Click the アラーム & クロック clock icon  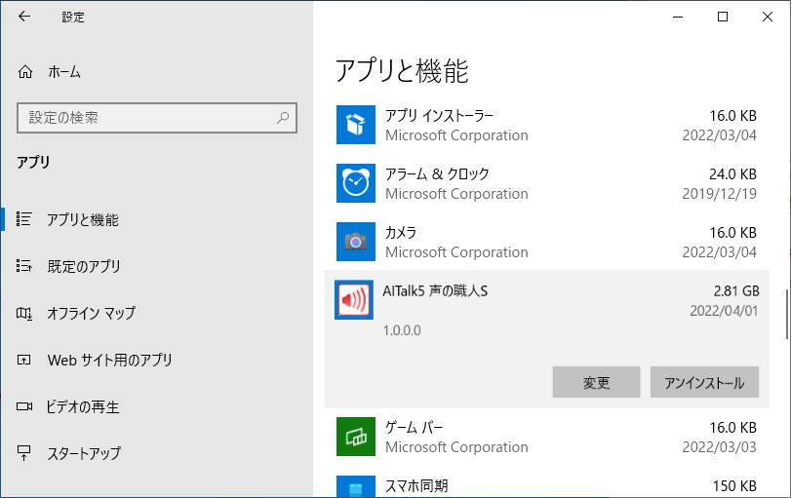[x=356, y=183]
